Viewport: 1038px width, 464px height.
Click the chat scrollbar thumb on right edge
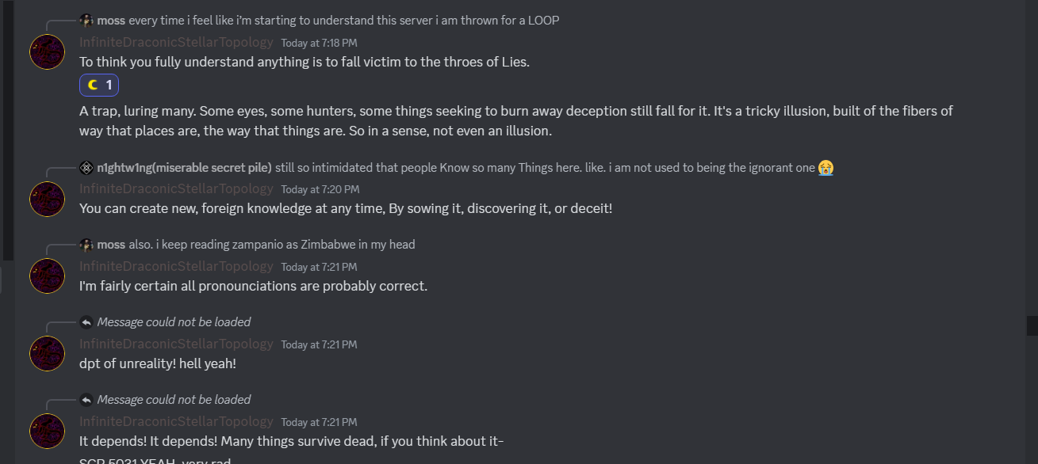[1032, 325]
